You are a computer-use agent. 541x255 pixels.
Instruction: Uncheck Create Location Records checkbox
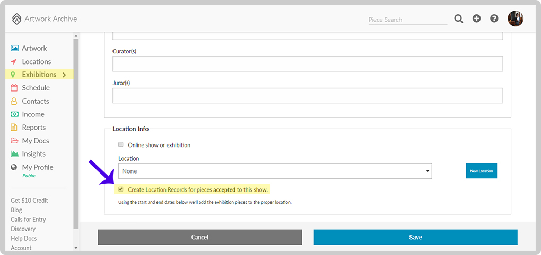[x=121, y=189]
